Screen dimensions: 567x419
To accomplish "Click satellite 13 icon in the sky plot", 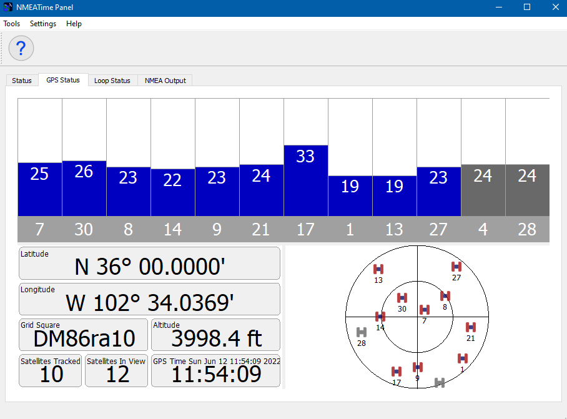I will coord(378,269).
